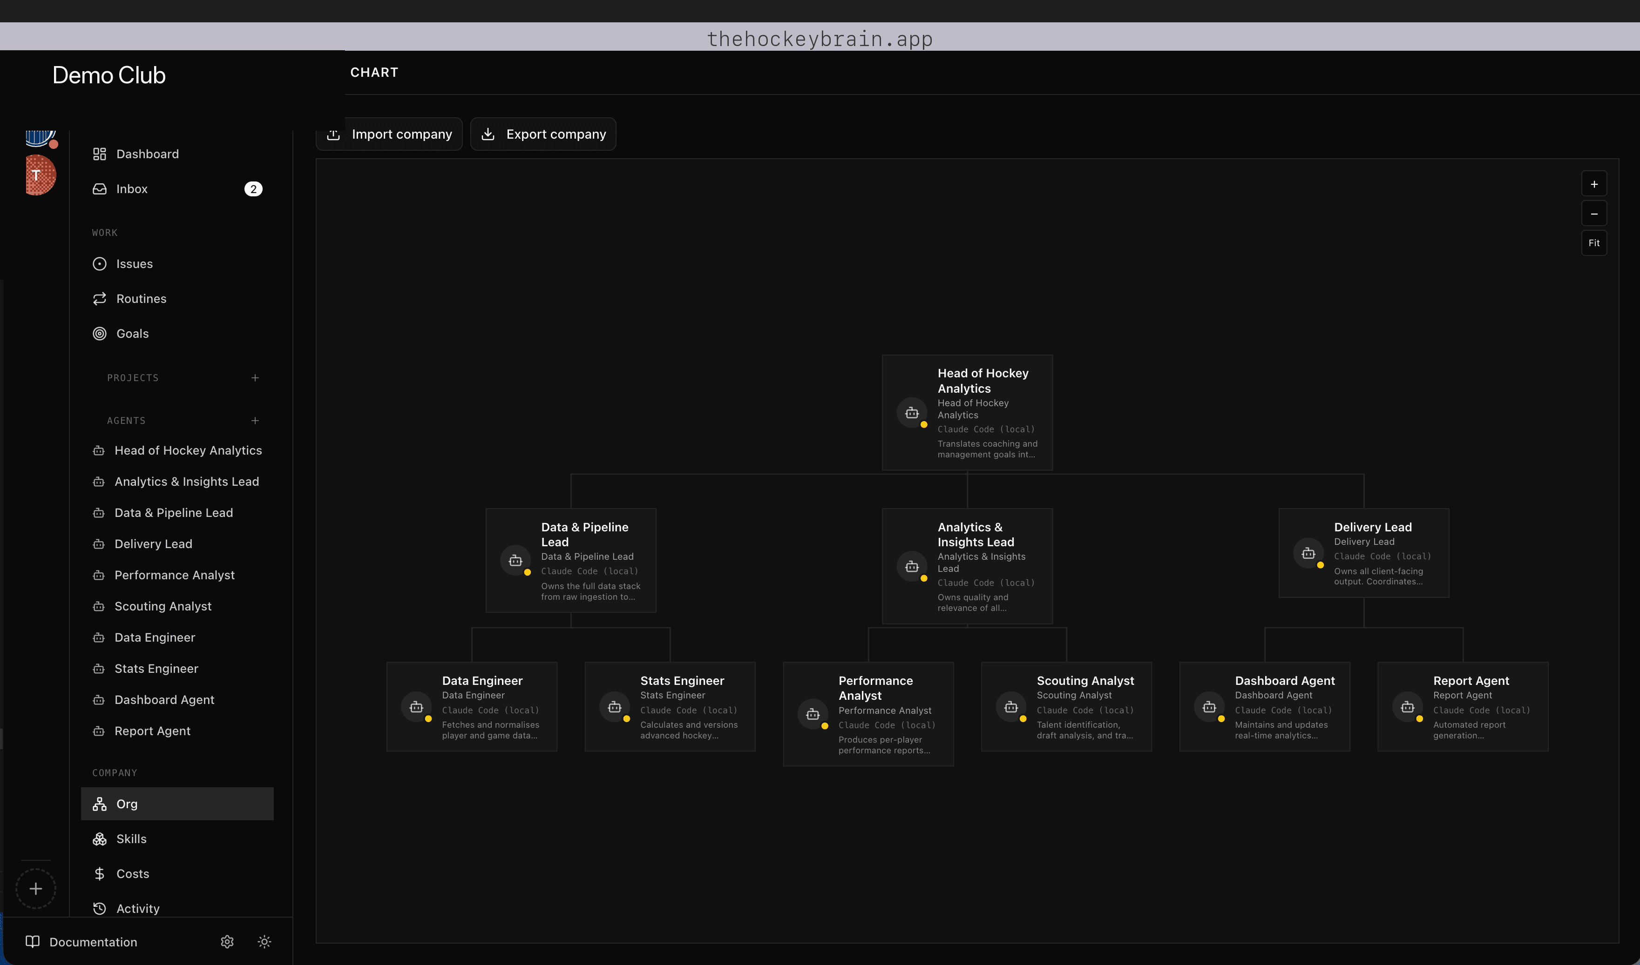The image size is (1640, 965).
Task: Toggle the light/dark theme switch
Action: pyautogui.click(x=264, y=942)
